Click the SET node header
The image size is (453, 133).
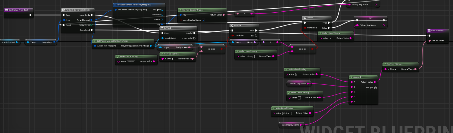pyautogui.click(x=371, y=18)
